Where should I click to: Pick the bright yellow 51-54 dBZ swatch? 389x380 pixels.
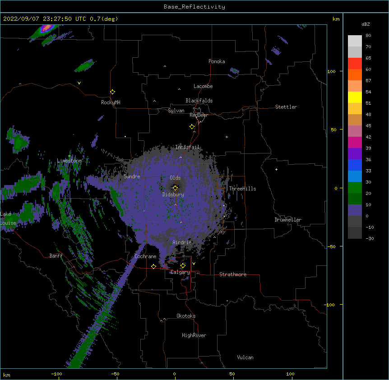[x=355, y=97]
